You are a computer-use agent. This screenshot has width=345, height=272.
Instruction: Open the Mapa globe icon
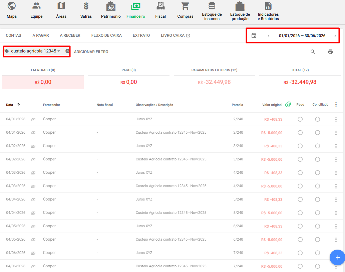click(x=12, y=6)
